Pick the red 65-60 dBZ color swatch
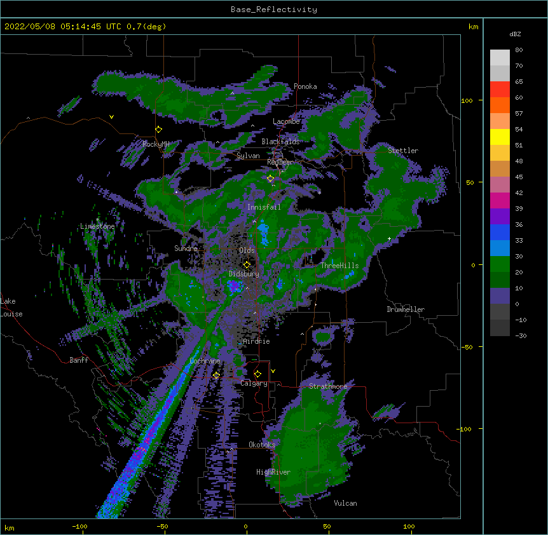The height and width of the screenshot is (535, 548). click(500, 90)
